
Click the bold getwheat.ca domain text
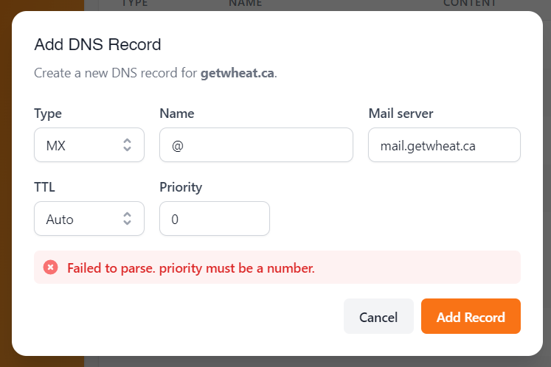(238, 73)
